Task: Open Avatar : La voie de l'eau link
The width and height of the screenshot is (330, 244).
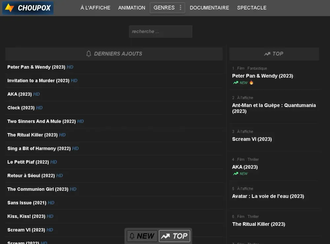Action: point(268,196)
